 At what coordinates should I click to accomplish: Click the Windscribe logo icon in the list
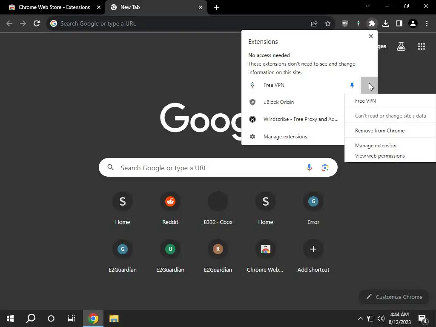click(252, 119)
